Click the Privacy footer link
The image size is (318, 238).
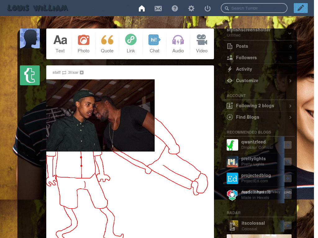tap(275, 192)
